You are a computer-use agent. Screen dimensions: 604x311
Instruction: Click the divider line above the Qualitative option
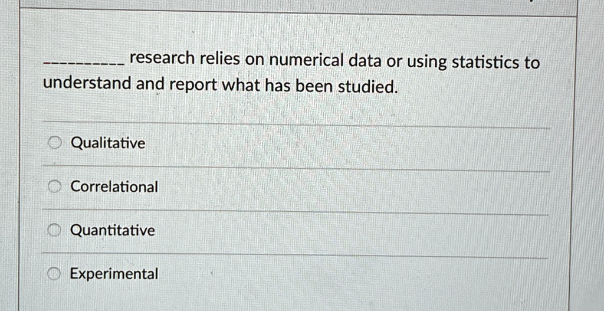tap(296, 124)
